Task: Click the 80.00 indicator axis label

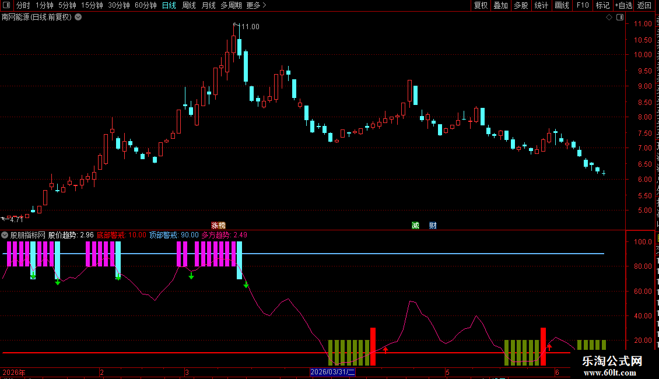Action: point(643,266)
